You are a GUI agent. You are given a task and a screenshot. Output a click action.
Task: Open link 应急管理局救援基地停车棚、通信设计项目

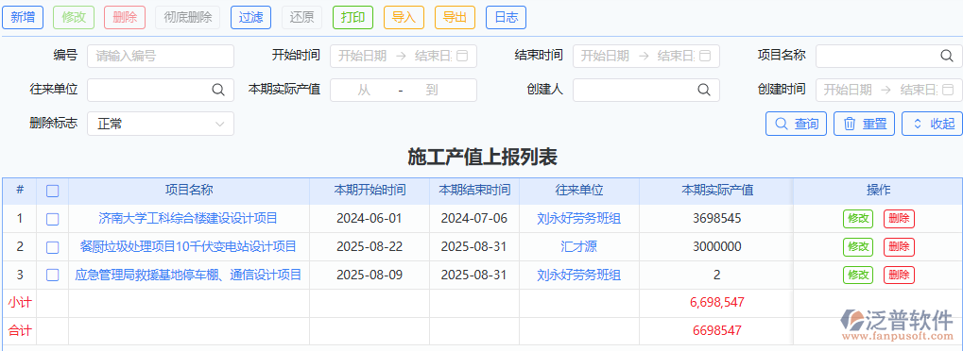[x=189, y=275]
